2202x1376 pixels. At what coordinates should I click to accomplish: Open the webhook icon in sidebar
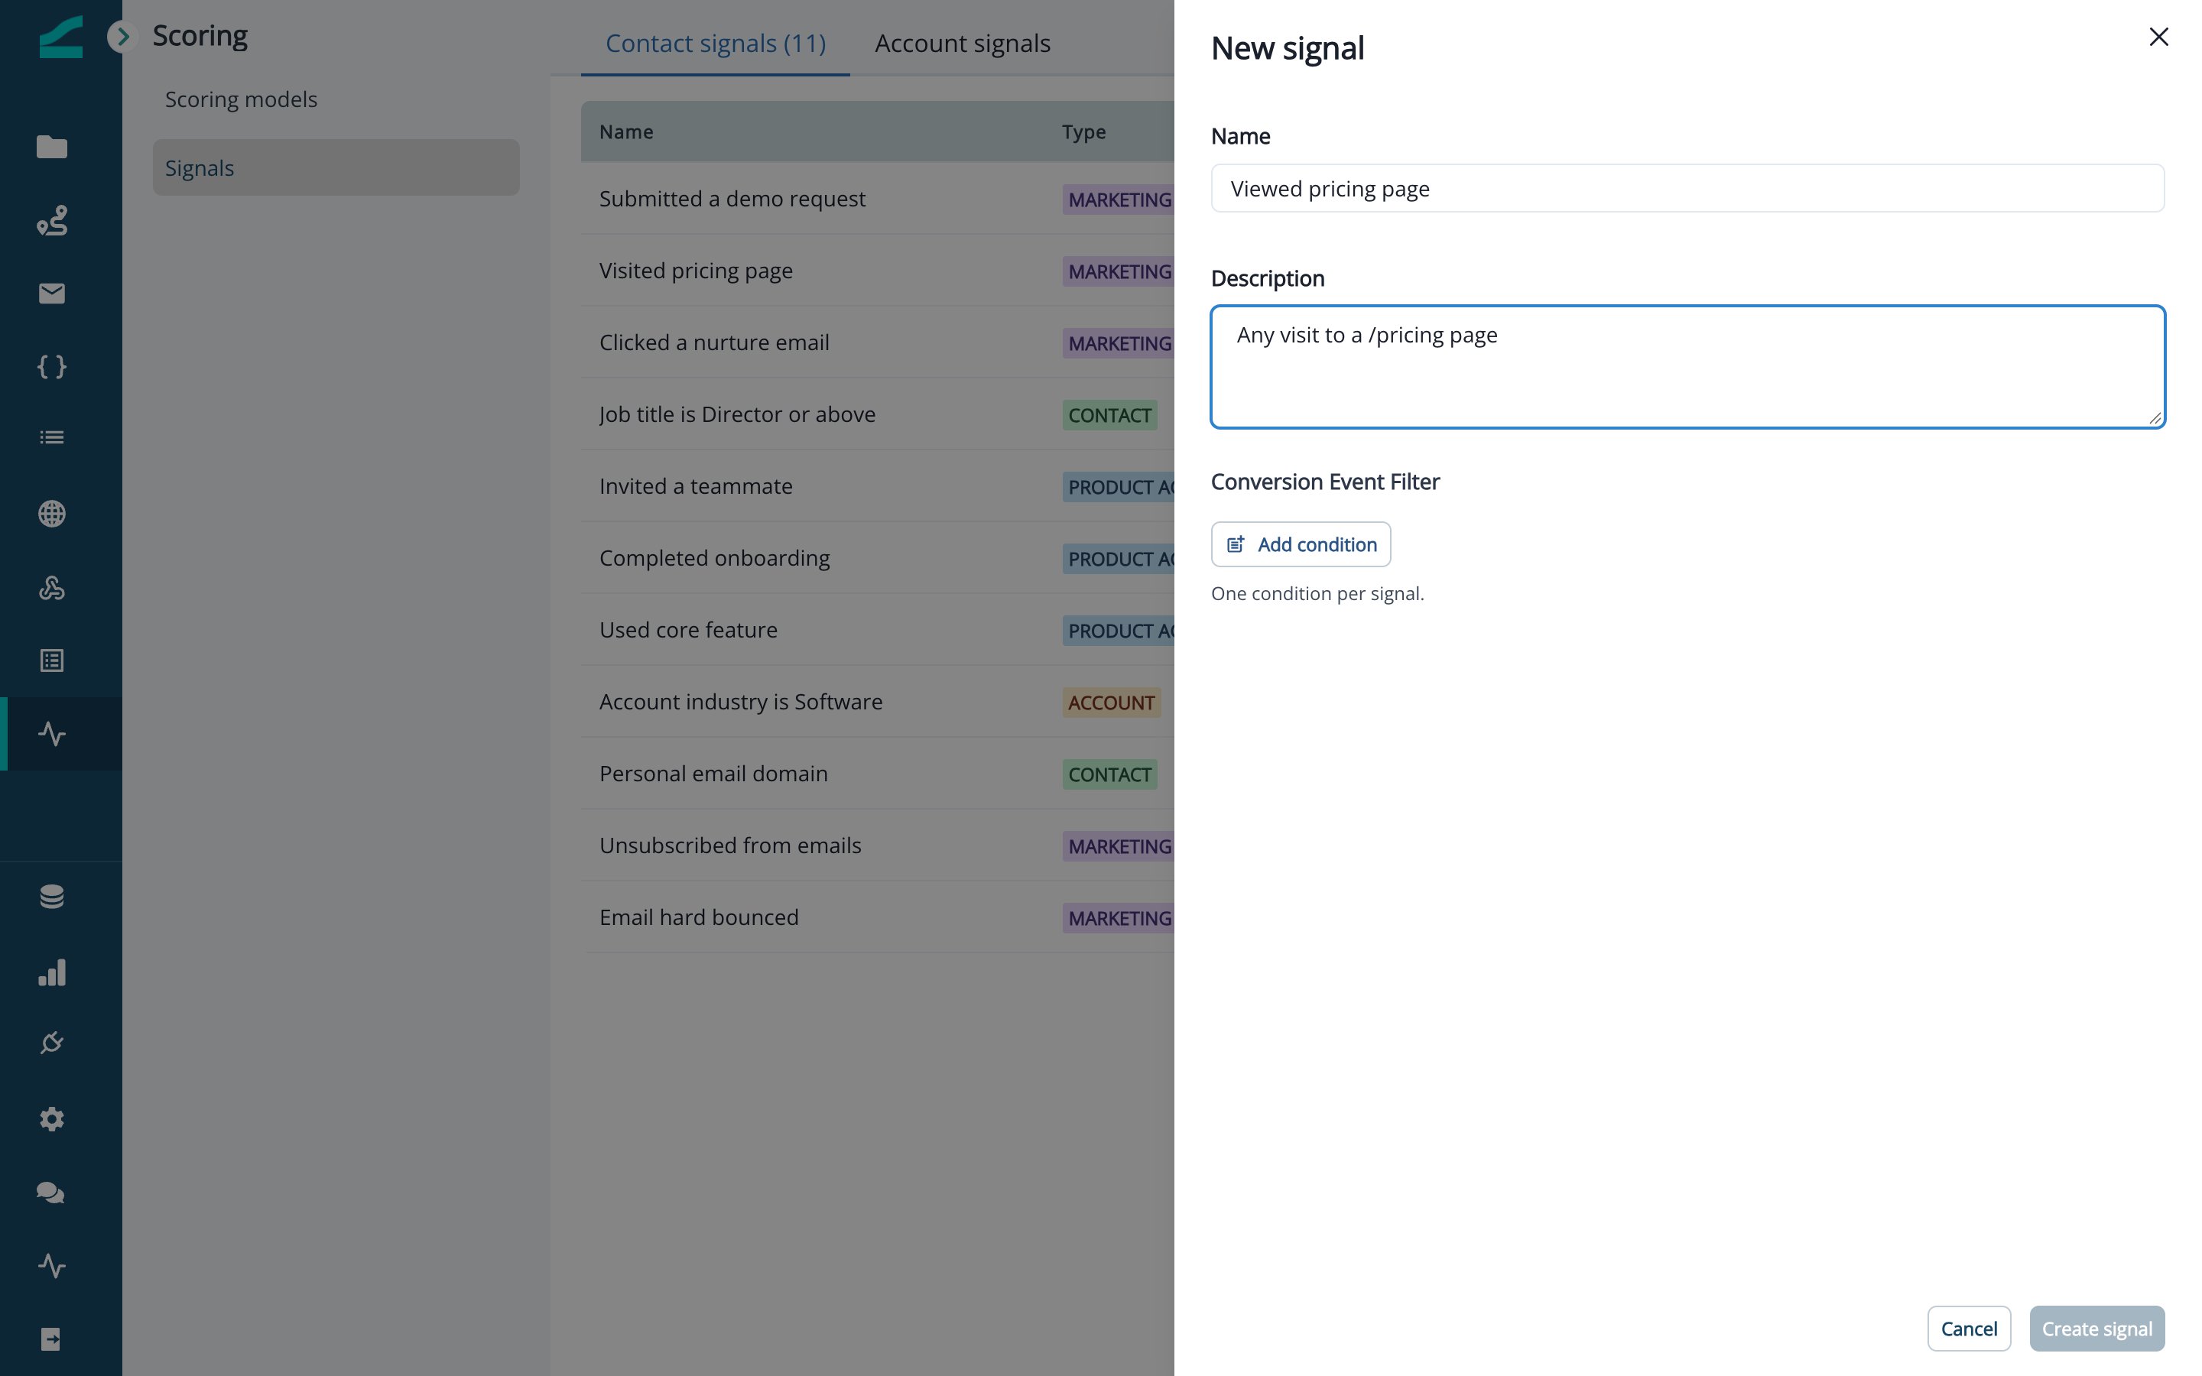pos(52,587)
